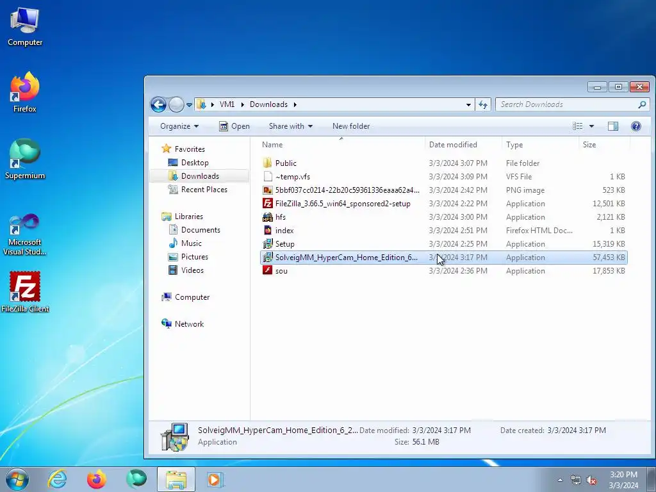Select the FileZilla_3.66.5 setup file
This screenshot has width=656, height=492.
(443, 204)
